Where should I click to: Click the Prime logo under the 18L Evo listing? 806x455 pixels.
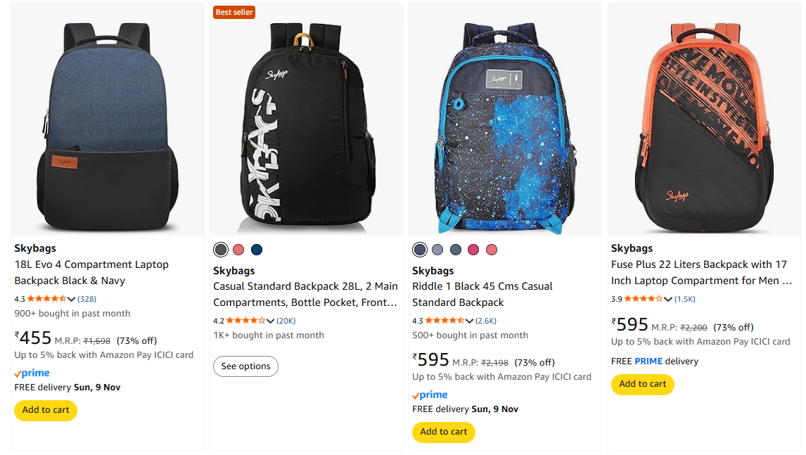pos(32,373)
